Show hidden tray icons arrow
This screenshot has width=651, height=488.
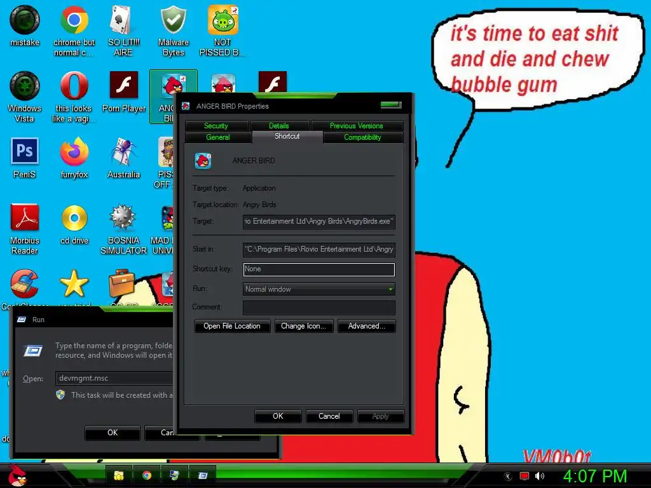(x=508, y=477)
